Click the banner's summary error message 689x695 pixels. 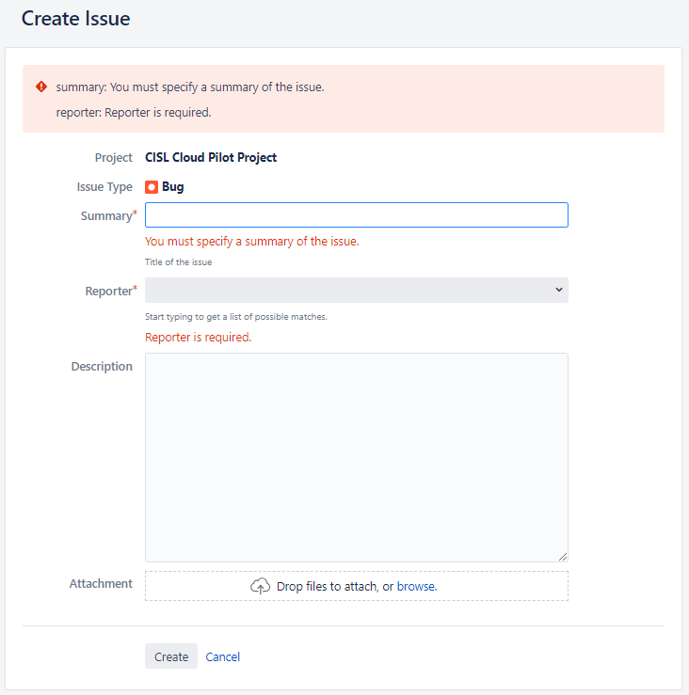click(x=190, y=87)
